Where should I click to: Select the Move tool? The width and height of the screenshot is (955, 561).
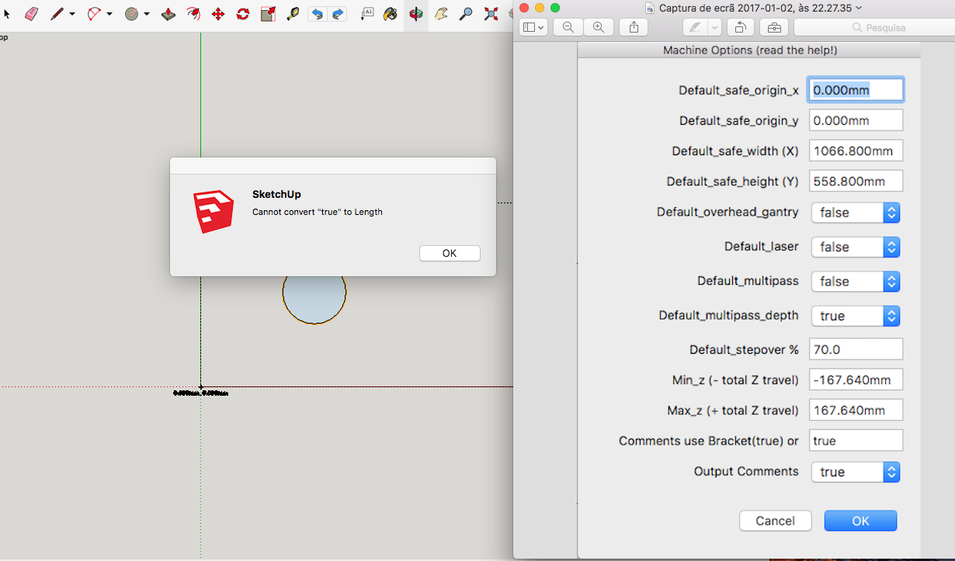click(x=218, y=14)
